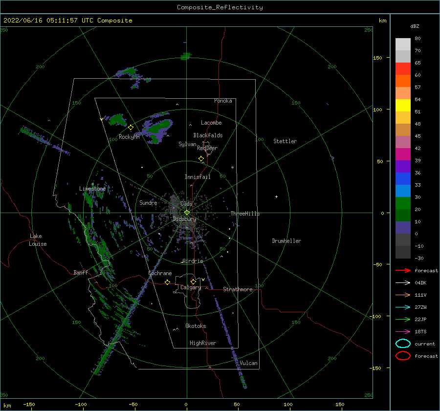Click the Lacombe city label
Viewport: 440px width, 411px height.
click(211, 123)
